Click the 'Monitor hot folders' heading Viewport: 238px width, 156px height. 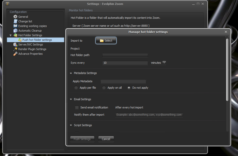[81, 10]
